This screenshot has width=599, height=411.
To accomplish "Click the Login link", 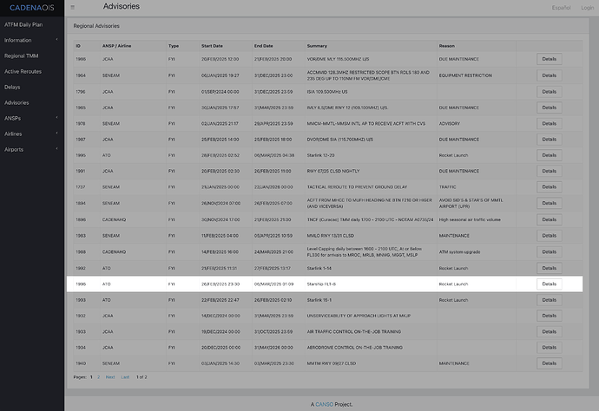I will point(587,8).
